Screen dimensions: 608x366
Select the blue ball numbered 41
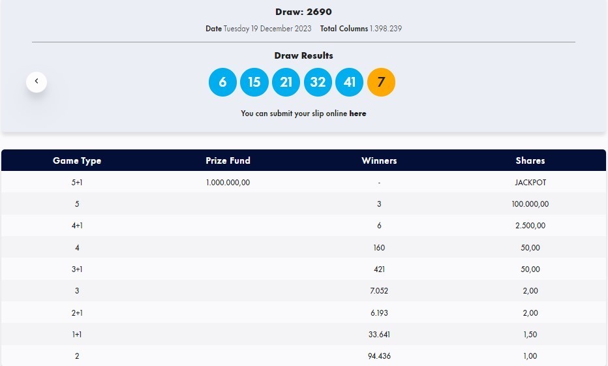(x=350, y=82)
